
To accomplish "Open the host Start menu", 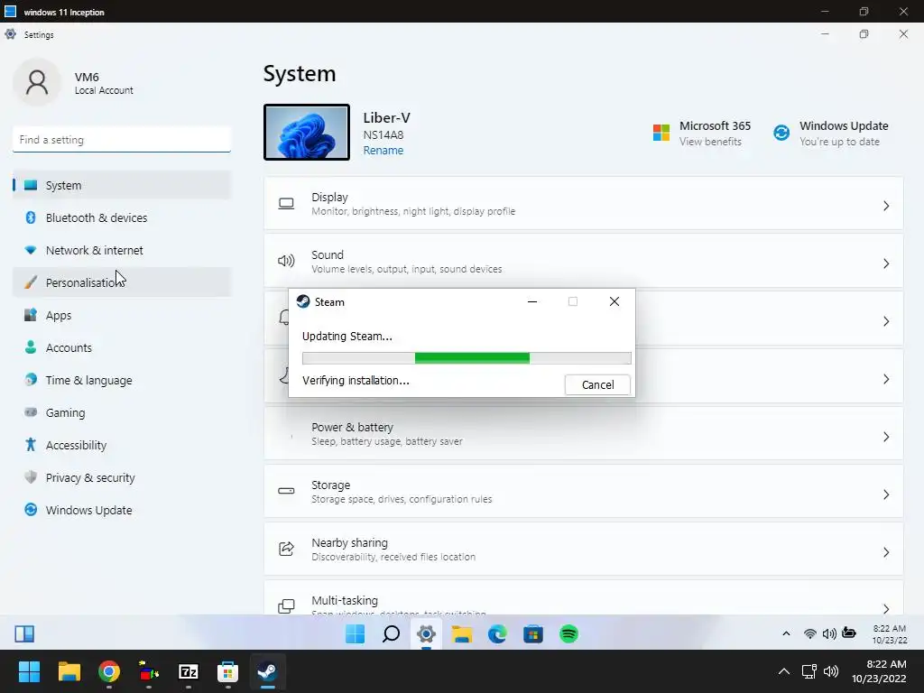I will (29, 671).
